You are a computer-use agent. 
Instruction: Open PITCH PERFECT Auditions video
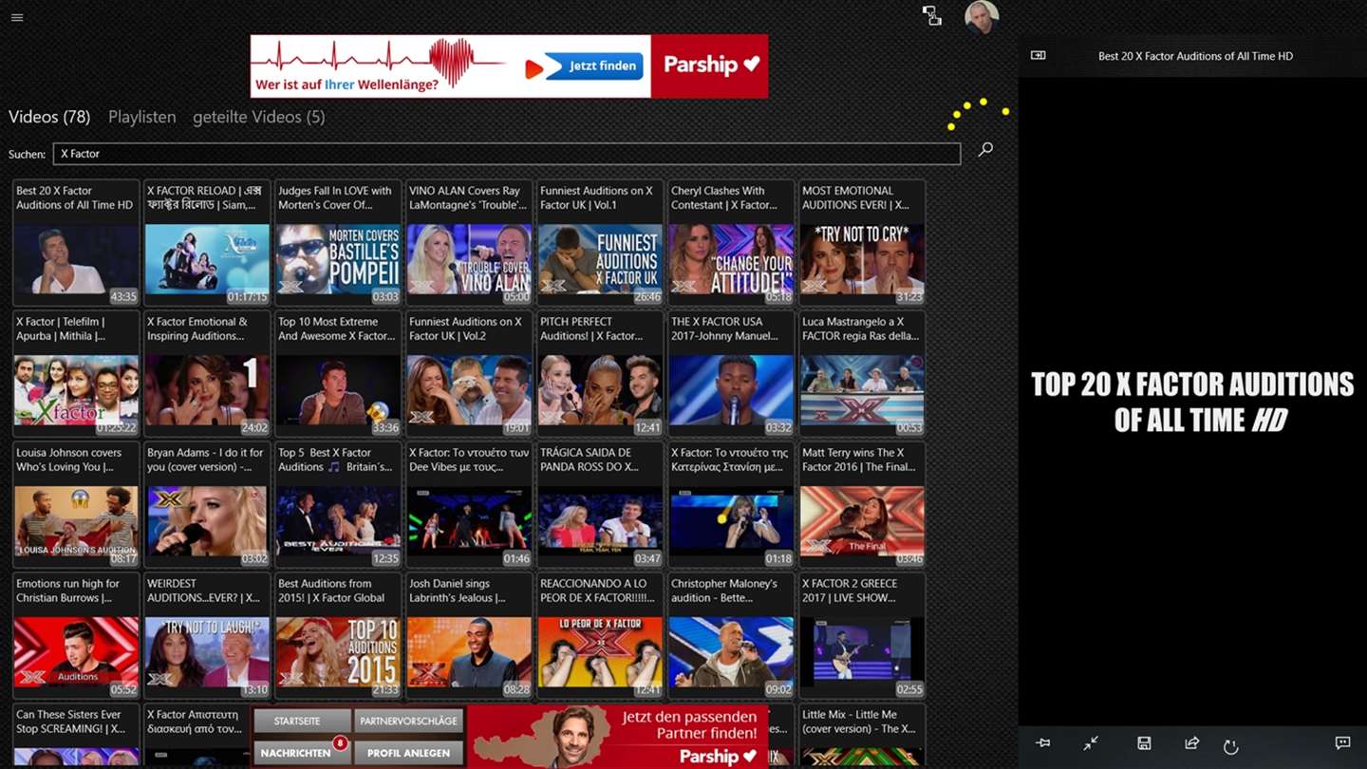tap(600, 373)
